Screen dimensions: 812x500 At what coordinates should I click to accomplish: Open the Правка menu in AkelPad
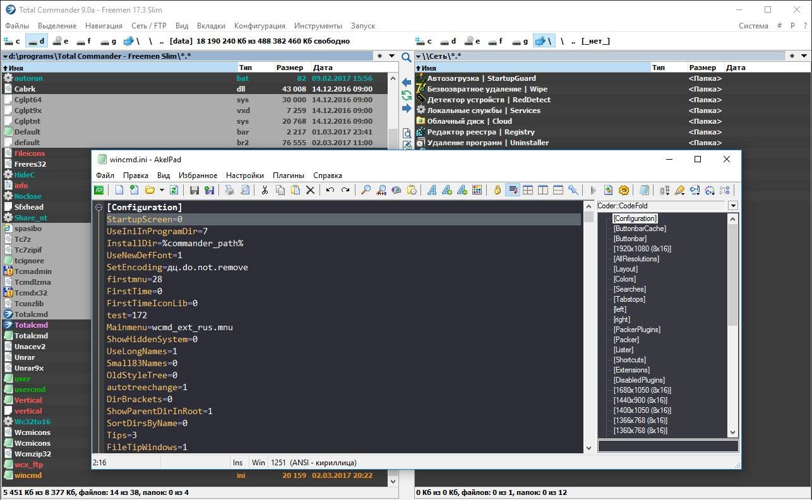[x=136, y=176]
